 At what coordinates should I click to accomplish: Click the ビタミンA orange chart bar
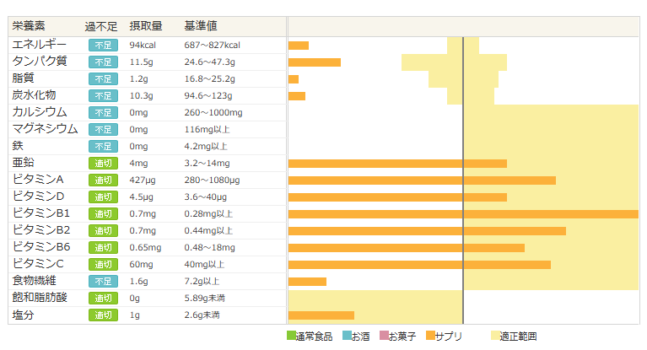(422, 180)
